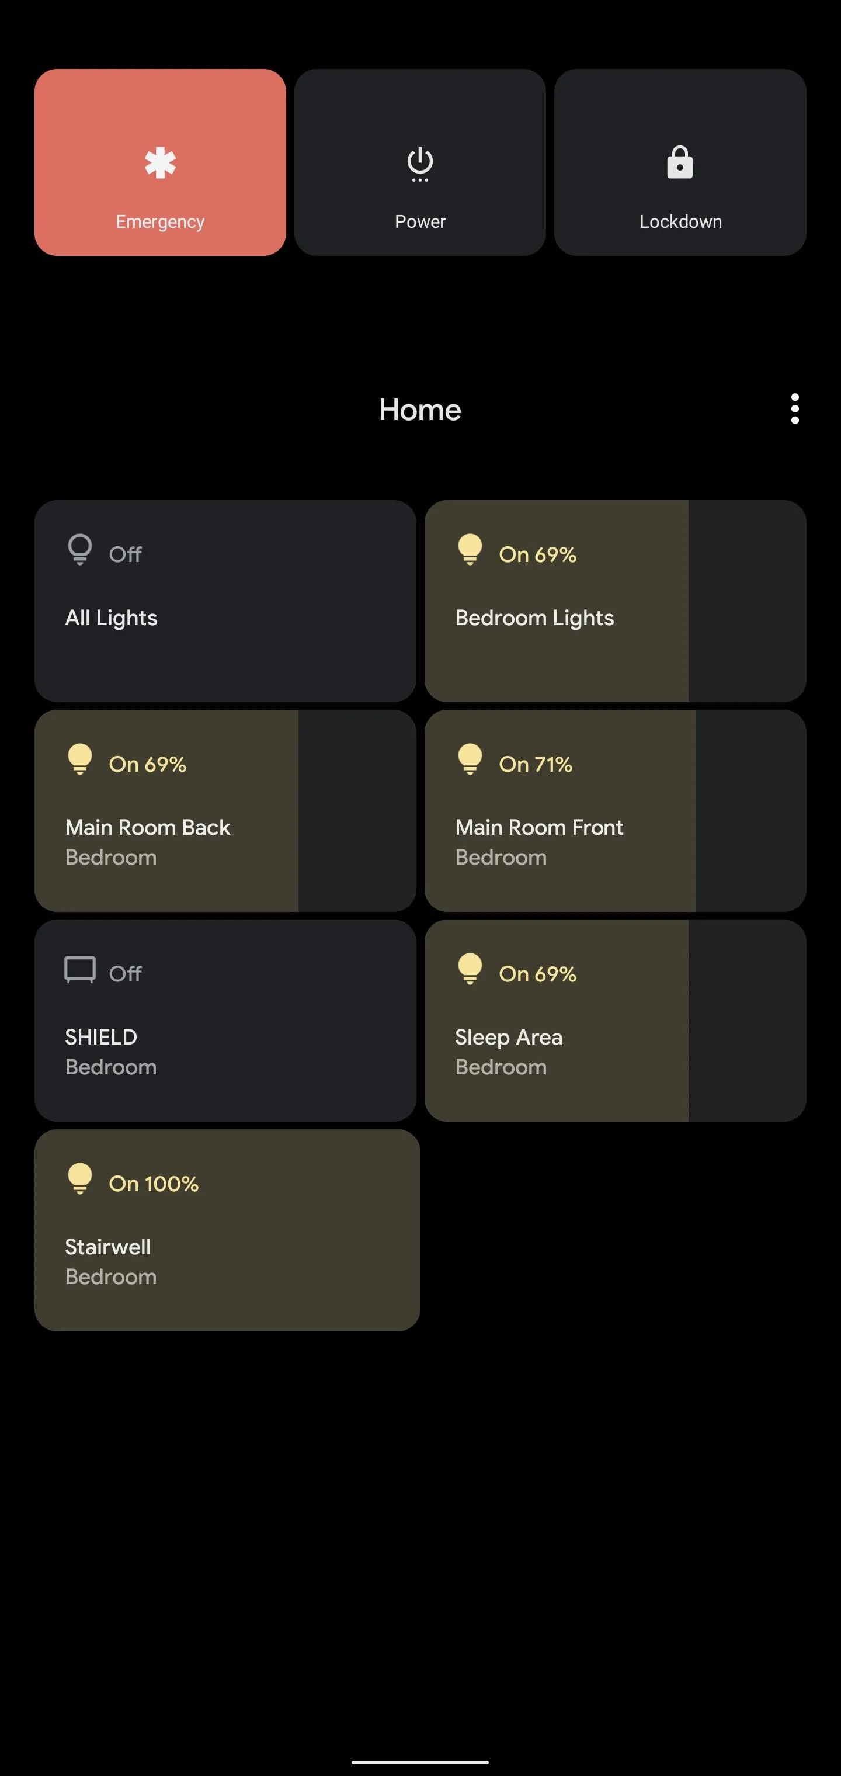Image resolution: width=841 pixels, height=1776 pixels.
Task: Increase Main Room Back brightness on slider
Action: point(357,811)
